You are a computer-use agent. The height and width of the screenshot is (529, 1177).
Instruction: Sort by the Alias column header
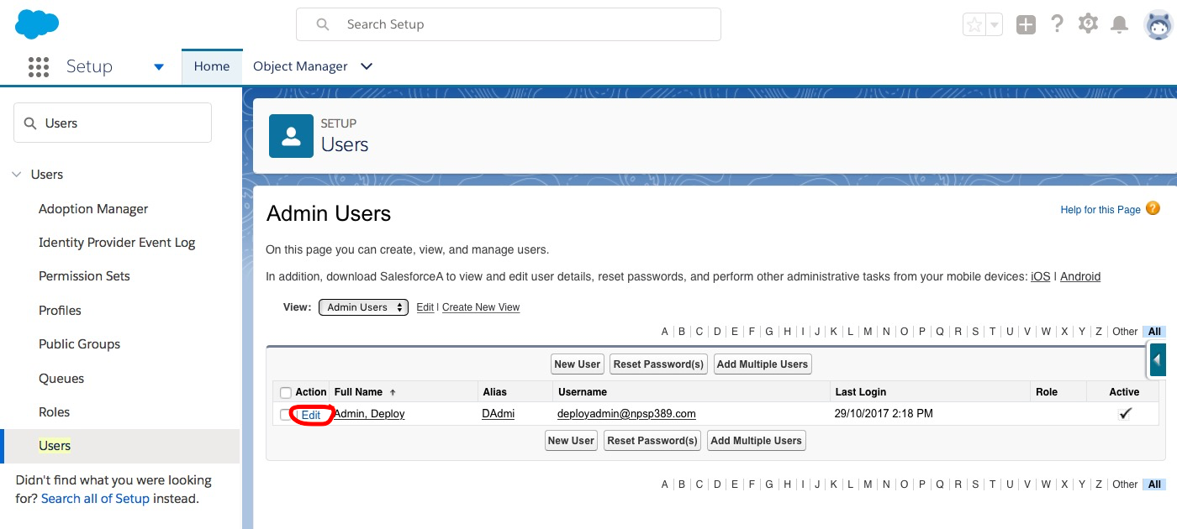click(x=494, y=392)
